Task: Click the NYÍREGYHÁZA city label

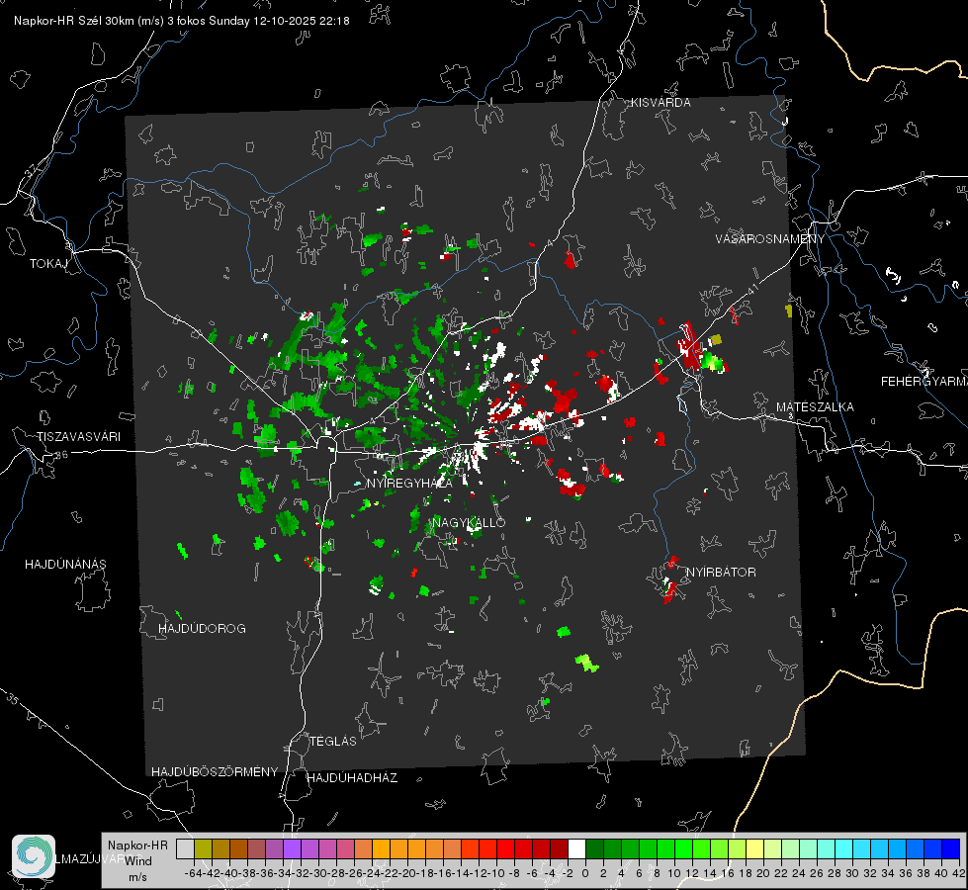Action: point(409,484)
